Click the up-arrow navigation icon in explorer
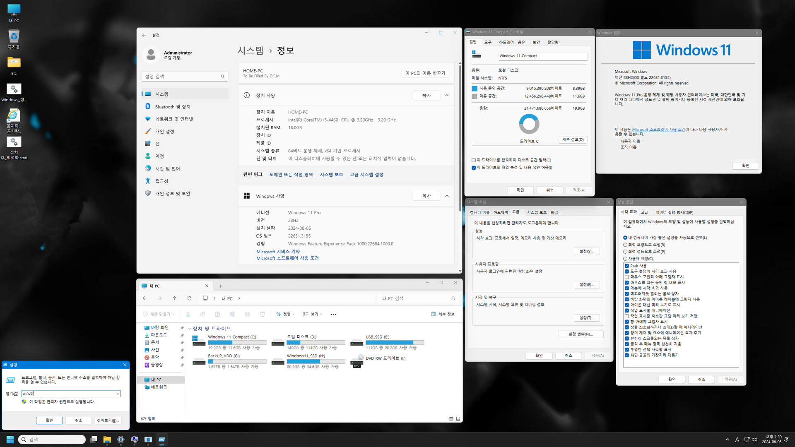The height and width of the screenshot is (447, 795). tap(174, 298)
